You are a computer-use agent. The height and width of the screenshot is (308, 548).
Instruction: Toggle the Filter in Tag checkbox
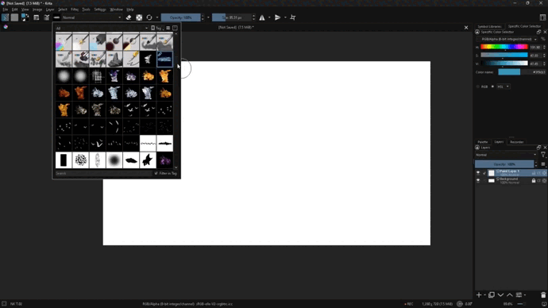pos(156,173)
